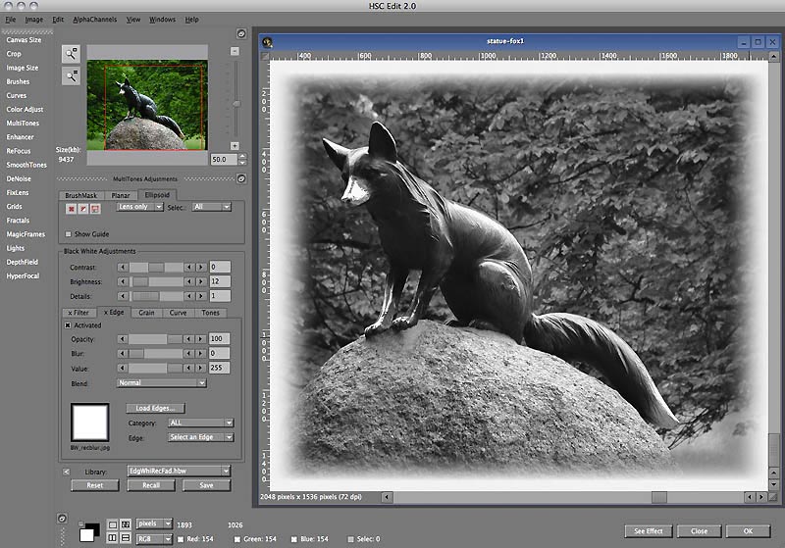The width and height of the screenshot is (785, 548).
Task: Toggle the Activated checkbox in Edge tab
Action: (x=68, y=324)
